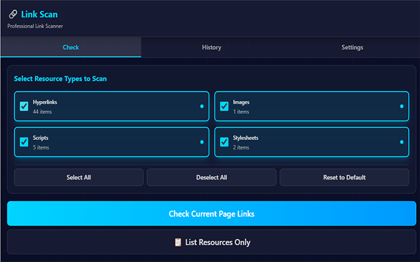Click the "44 items" count text

42,112
